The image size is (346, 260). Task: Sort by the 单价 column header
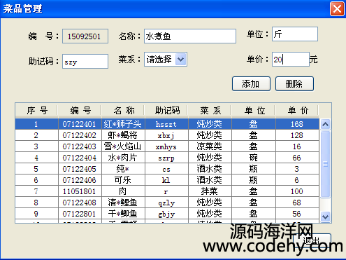297,110
